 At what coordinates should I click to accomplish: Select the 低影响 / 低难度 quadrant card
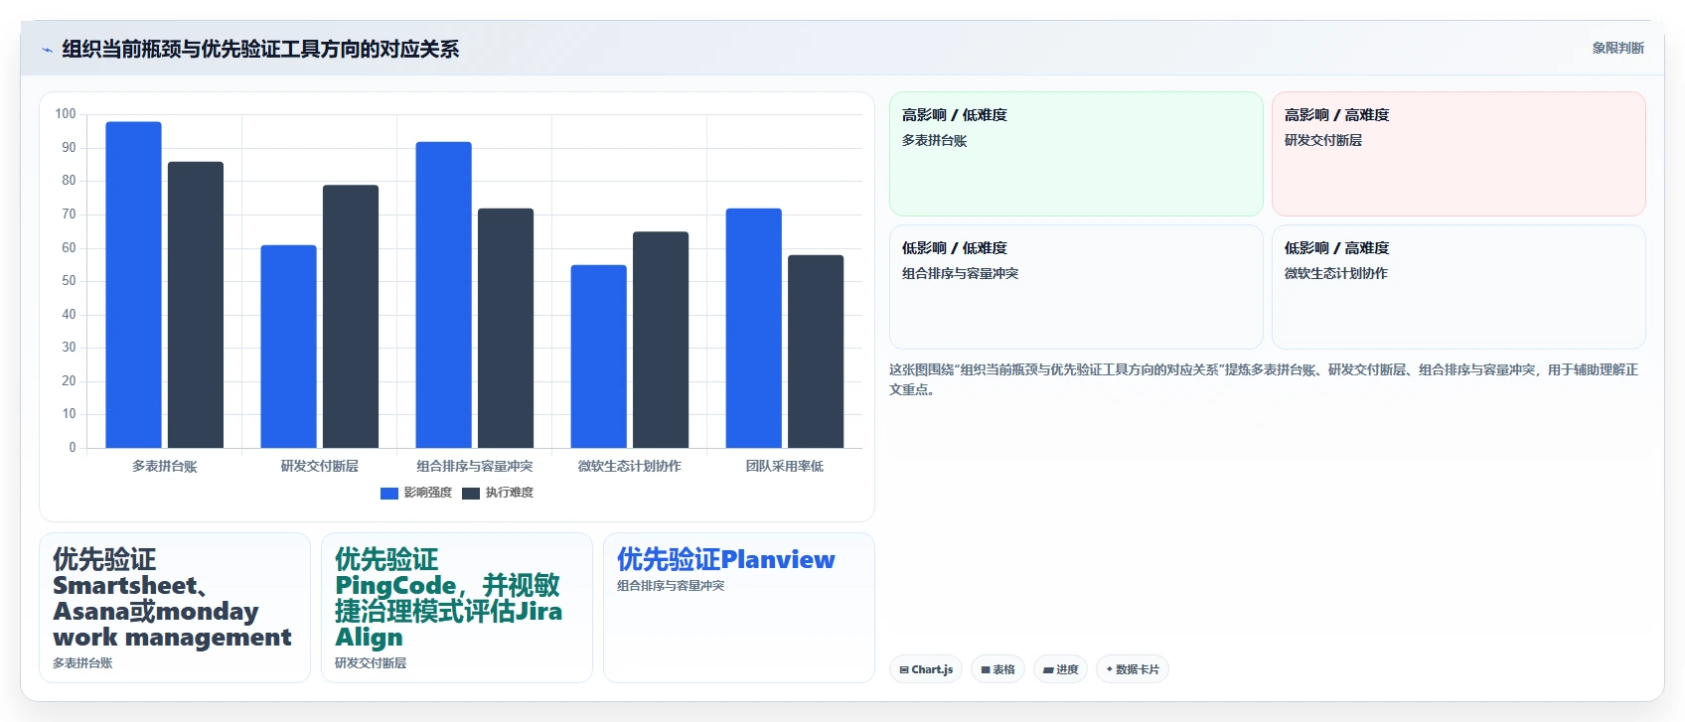point(1076,287)
